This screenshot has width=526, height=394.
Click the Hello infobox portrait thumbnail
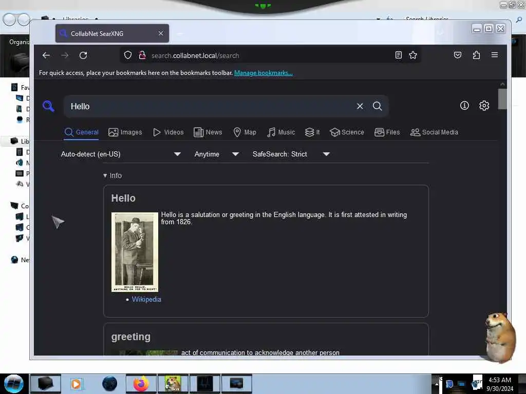[x=135, y=252]
